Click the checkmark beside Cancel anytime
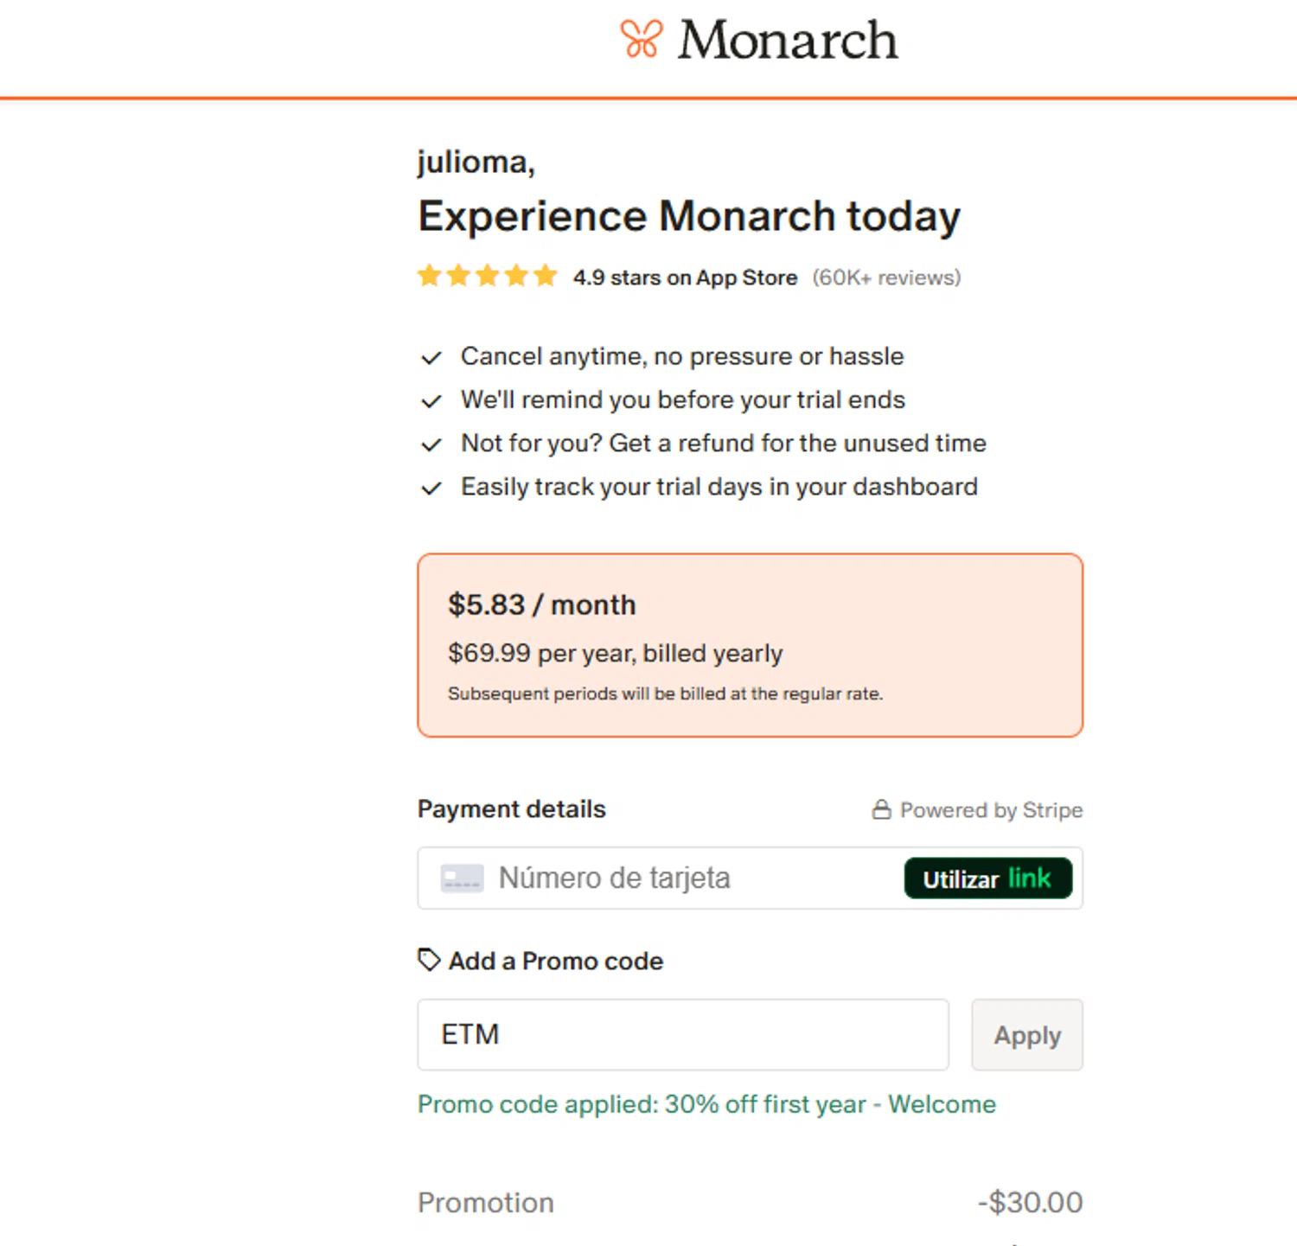The height and width of the screenshot is (1246, 1297). coord(431,358)
